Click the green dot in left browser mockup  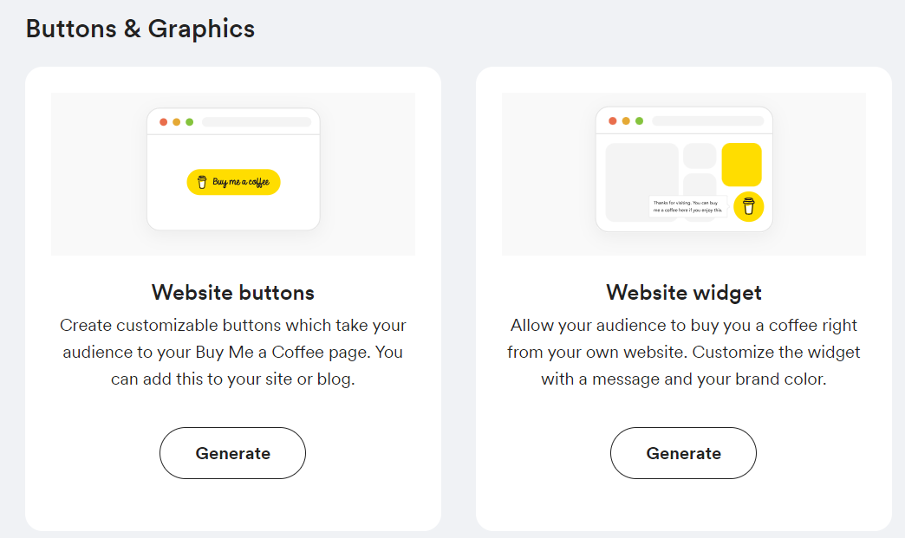point(189,121)
